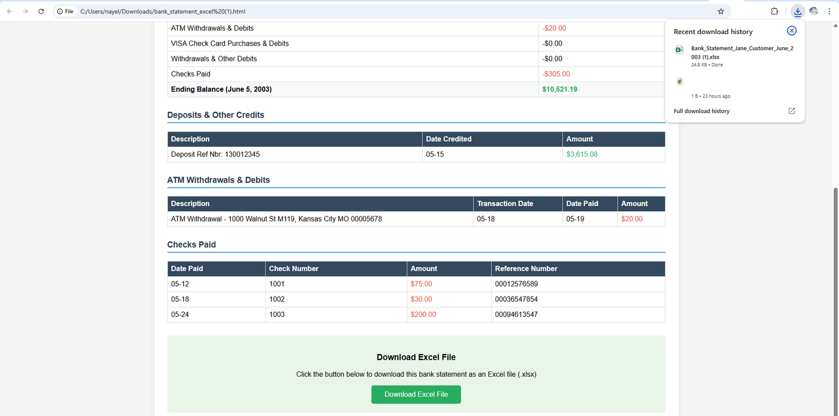
Task: Click the address bar file path
Action: [x=163, y=12]
